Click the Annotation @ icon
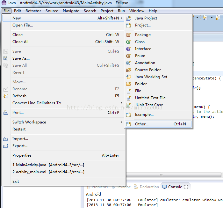Viewport: 223px width, 208px height. coord(128,63)
